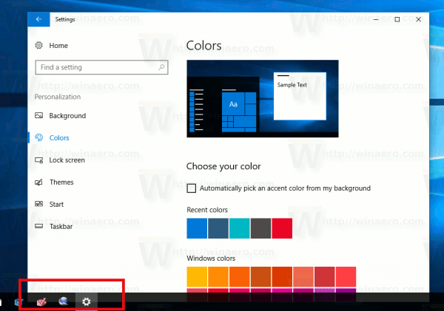
Task: Click the Find a setting field
Action: pos(101,67)
